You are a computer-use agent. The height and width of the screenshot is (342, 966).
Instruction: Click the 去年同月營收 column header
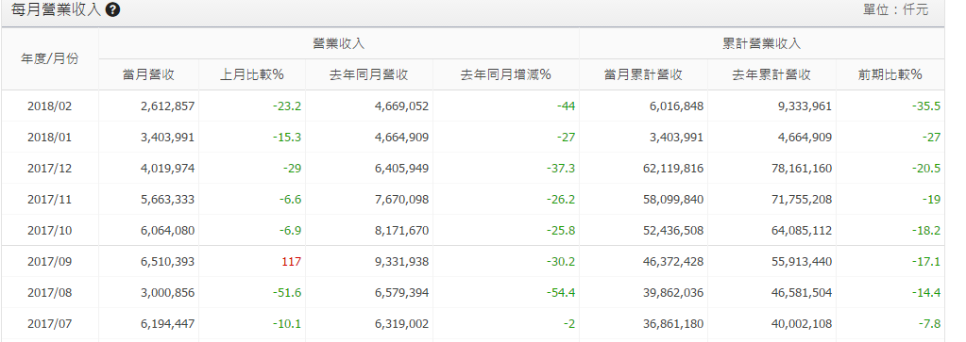tap(369, 75)
